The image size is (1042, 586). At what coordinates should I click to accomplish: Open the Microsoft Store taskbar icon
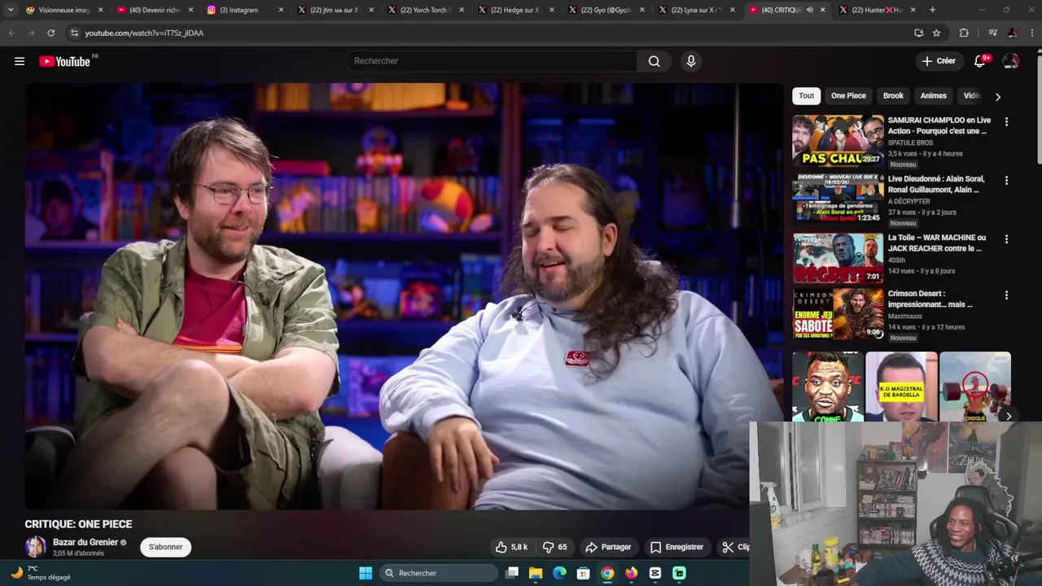pos(583,573)
